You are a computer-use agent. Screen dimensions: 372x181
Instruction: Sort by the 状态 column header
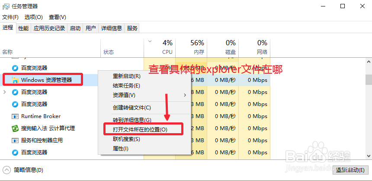pyautogui.click(x=122, y=48)
